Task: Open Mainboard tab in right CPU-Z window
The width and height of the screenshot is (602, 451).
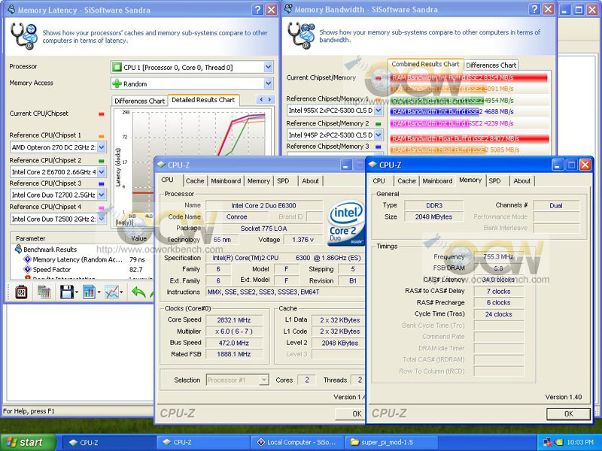Action: tap(437, 181)
